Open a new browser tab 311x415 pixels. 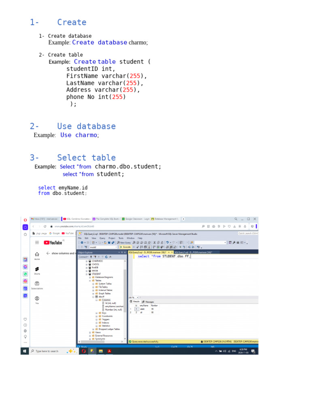coord(183,219)
